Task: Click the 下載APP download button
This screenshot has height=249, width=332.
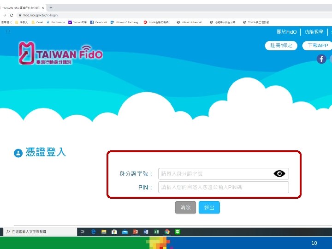Action: coord(317,46)
